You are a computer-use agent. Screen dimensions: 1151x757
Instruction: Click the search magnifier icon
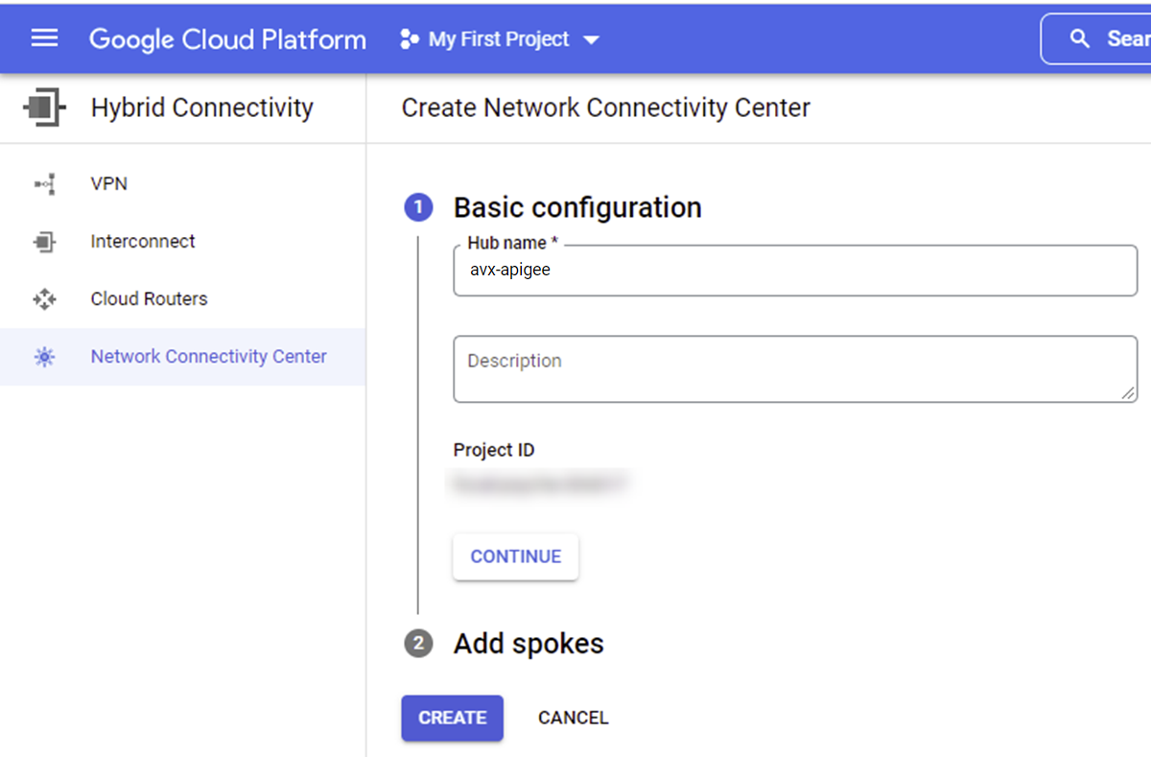click(x=1080, y=38)
